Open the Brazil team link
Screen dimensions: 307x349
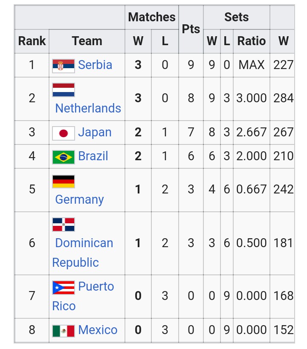pyautogui.click(x=93, y=156)
